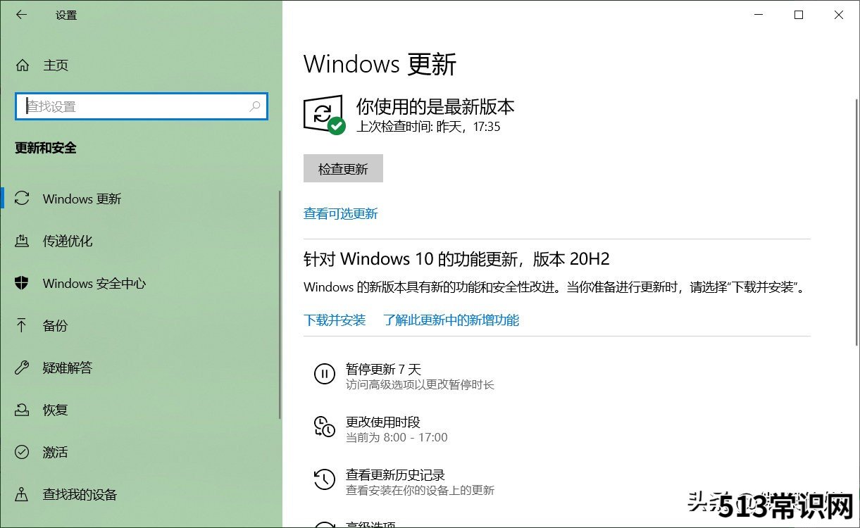The image size is (860, 528).
Task: Open 查看更新历史记录 option
Action: (x=395, y=474)
